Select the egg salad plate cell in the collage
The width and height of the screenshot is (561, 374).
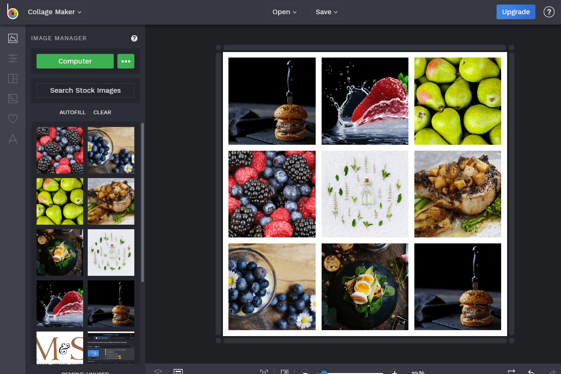(x=365, y=287)
